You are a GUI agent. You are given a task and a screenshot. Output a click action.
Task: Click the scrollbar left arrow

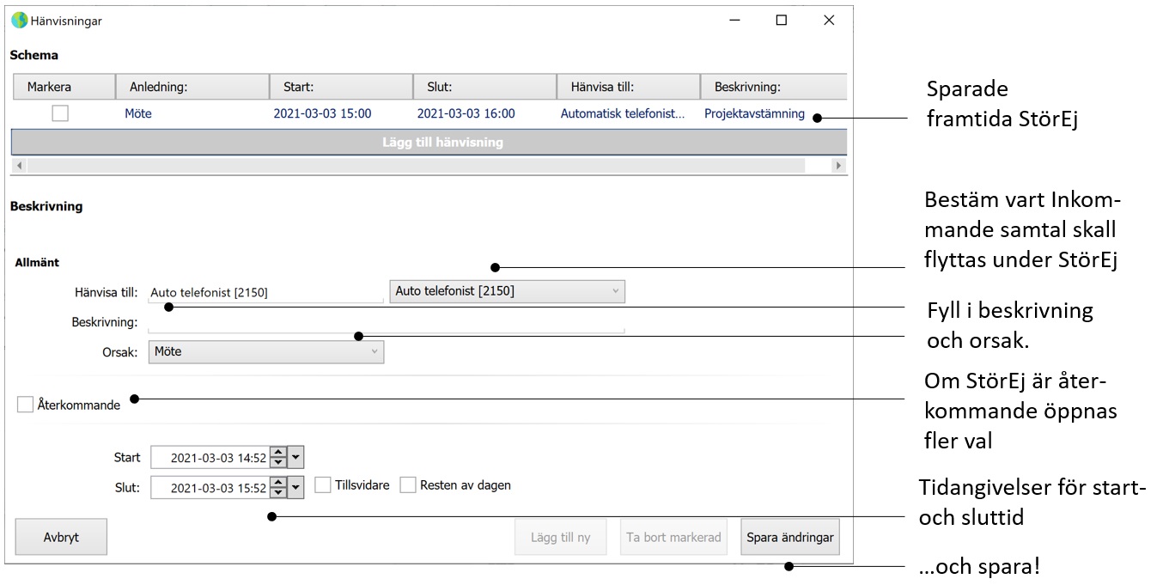[x=19, y=165]
